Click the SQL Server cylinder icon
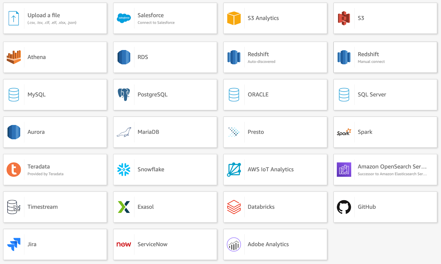Image resolution: width=441 pixels, height=264 pixels. [x=344, y=95]
